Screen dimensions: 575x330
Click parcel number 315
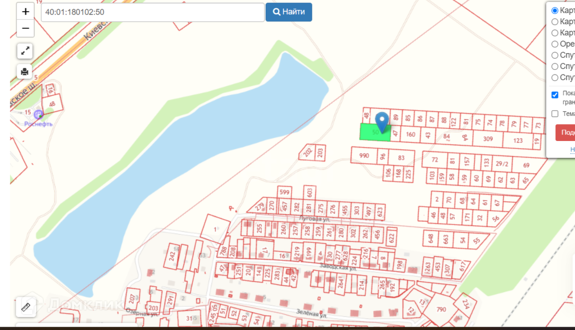pyautogui.click(x=192, y=318)
